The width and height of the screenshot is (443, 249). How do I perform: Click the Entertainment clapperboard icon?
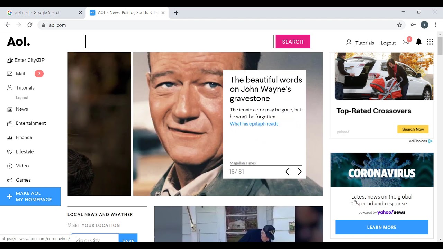click(10, 123)
